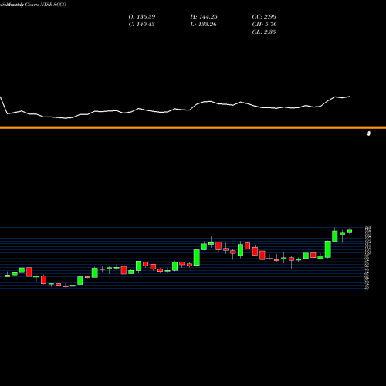Click the right end of the white line

350,96
